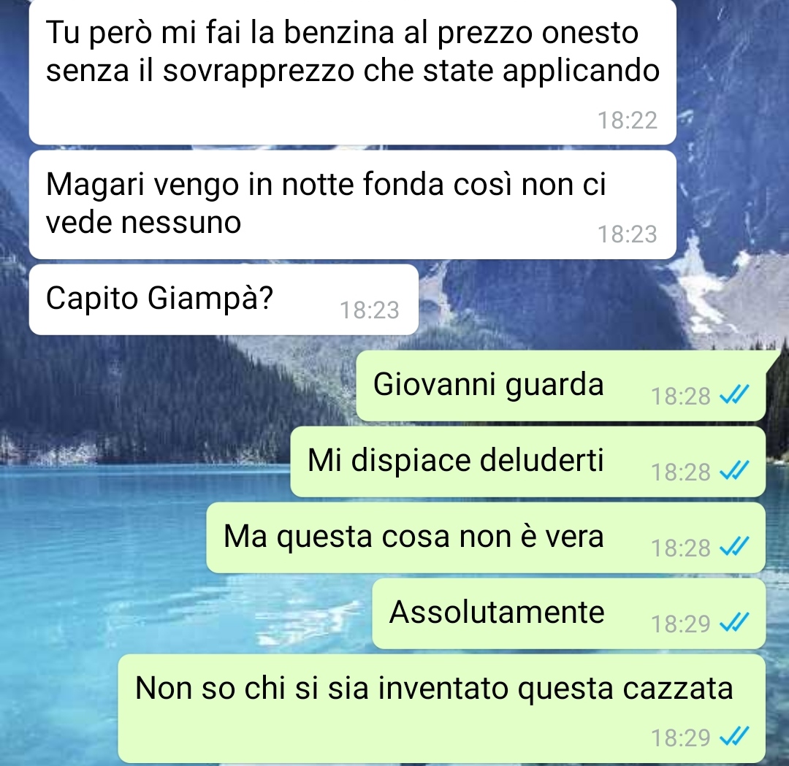Tap the double-check icon on 'Giovanni guarda'
The image size is (789, 766).
[734, 394]
